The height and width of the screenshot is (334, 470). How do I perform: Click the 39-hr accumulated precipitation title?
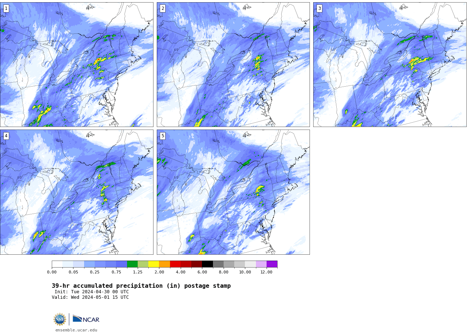(x=141, y=286)
